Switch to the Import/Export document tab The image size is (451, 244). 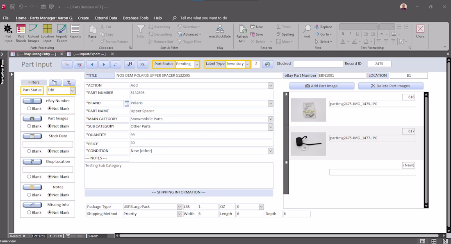(89, 54)
